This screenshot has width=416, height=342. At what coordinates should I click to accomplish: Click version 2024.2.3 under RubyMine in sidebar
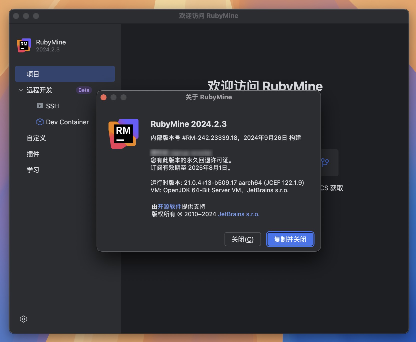(48, 49)
